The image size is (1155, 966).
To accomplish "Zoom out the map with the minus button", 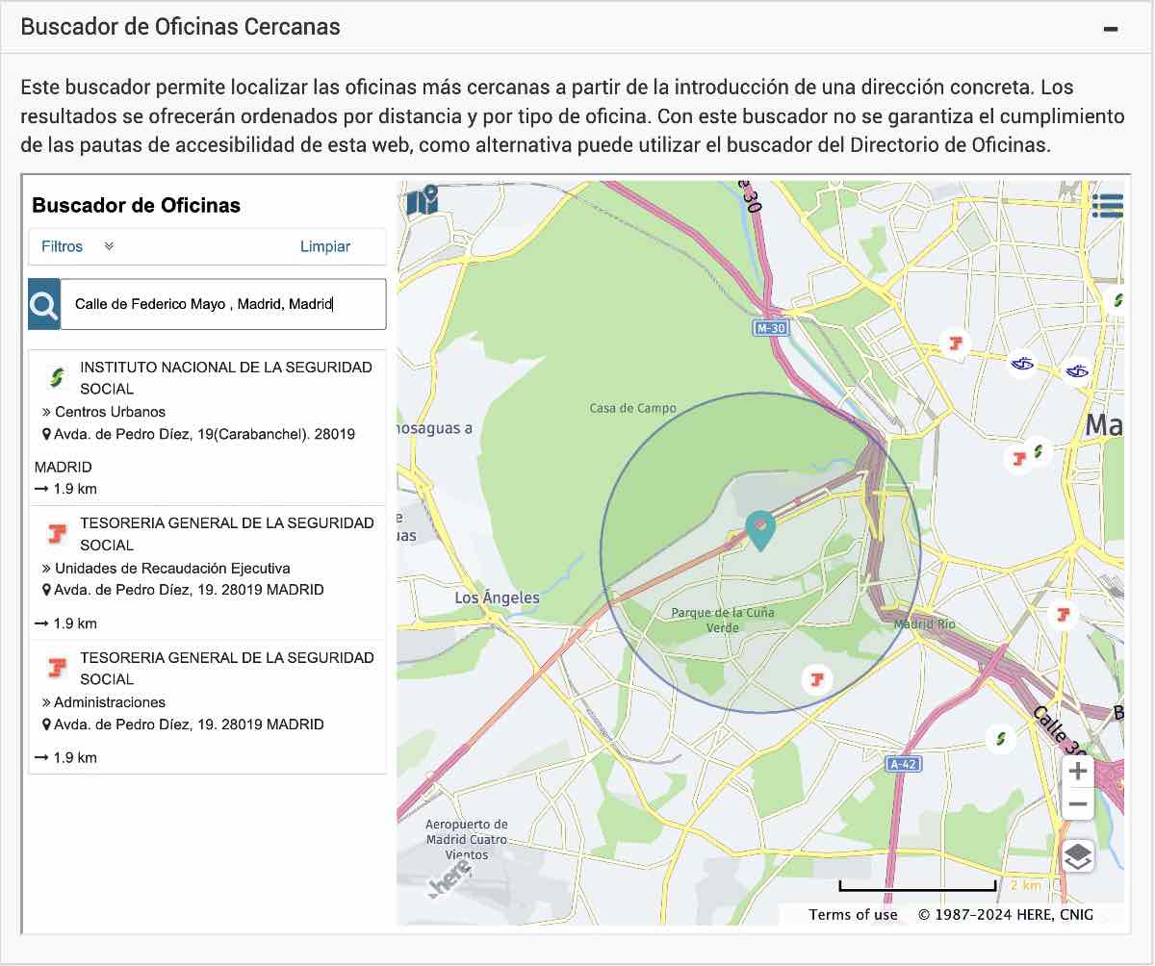I will [x=1078, y=804].
